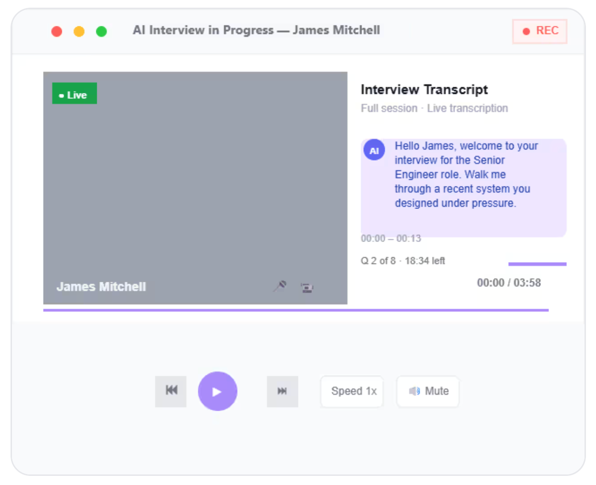This screenshot has width=596, height=485.
Task: Select the AI welcome message bubble
Action: pyautogui.click(x=463, y=187)
